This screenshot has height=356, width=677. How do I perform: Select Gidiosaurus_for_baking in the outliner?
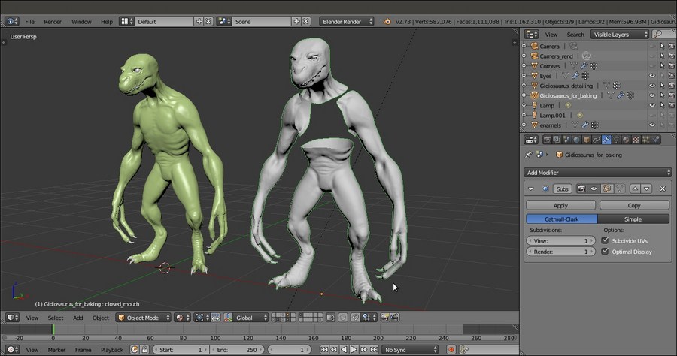click(568, 95)
